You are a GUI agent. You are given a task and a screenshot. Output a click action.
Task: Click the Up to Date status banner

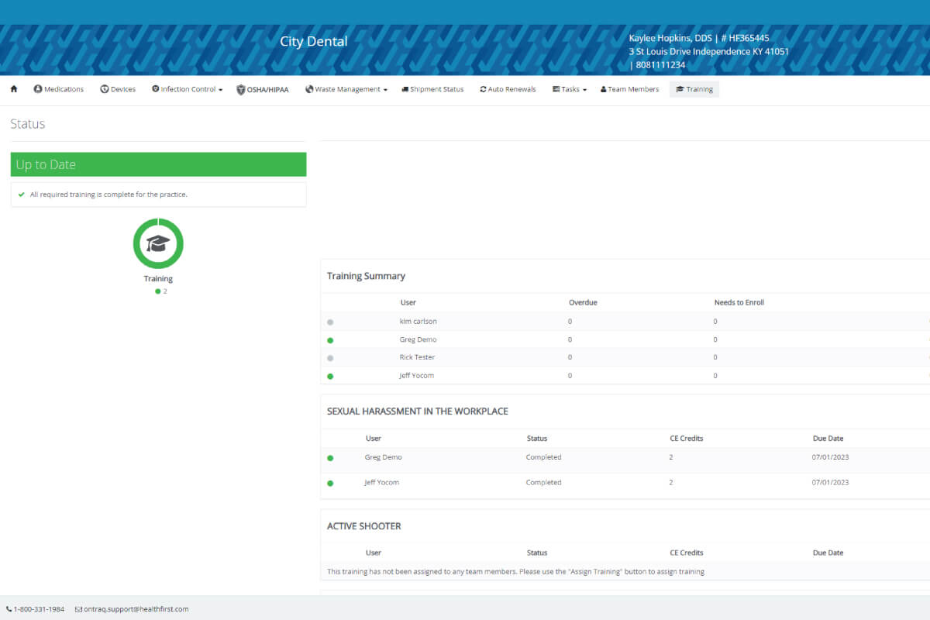pos(158,164)
